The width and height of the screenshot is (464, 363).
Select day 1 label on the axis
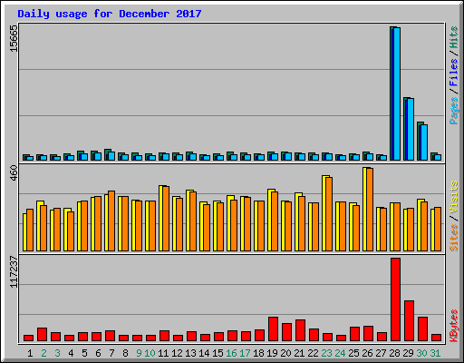(x=30, y=353)
